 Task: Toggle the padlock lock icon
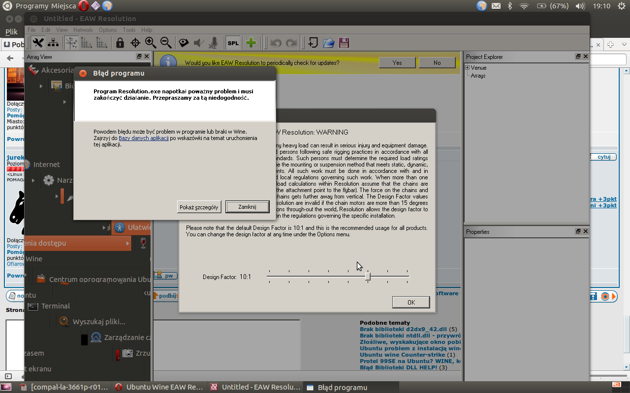coord(120,43)
